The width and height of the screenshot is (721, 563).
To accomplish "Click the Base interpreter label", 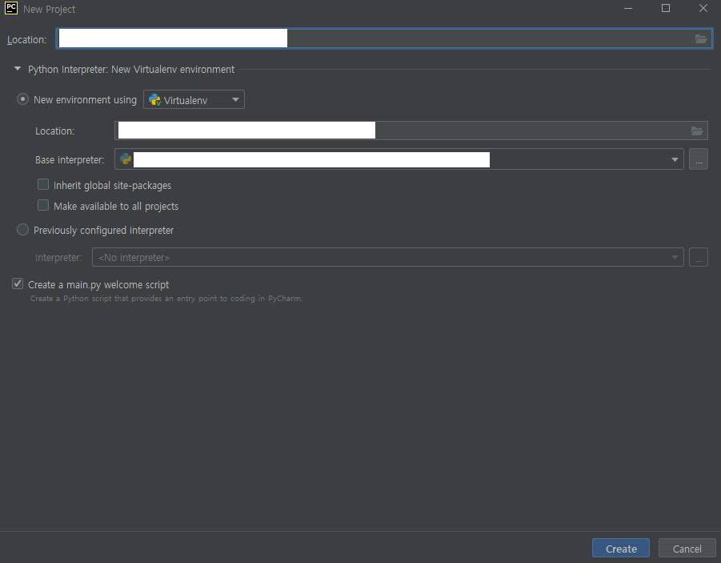I will (x=70, y=159).
